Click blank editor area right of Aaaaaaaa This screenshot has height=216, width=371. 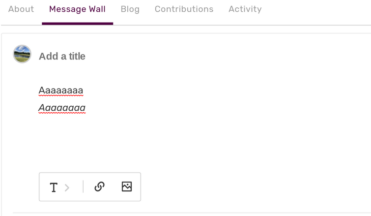point(213,91)
